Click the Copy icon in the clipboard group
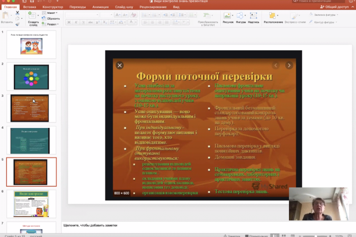Screen dimensions: 356x237 (x=17, y=19)
